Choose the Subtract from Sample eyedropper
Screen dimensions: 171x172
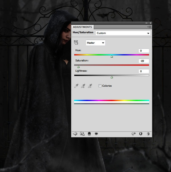[x=90, y=86]
